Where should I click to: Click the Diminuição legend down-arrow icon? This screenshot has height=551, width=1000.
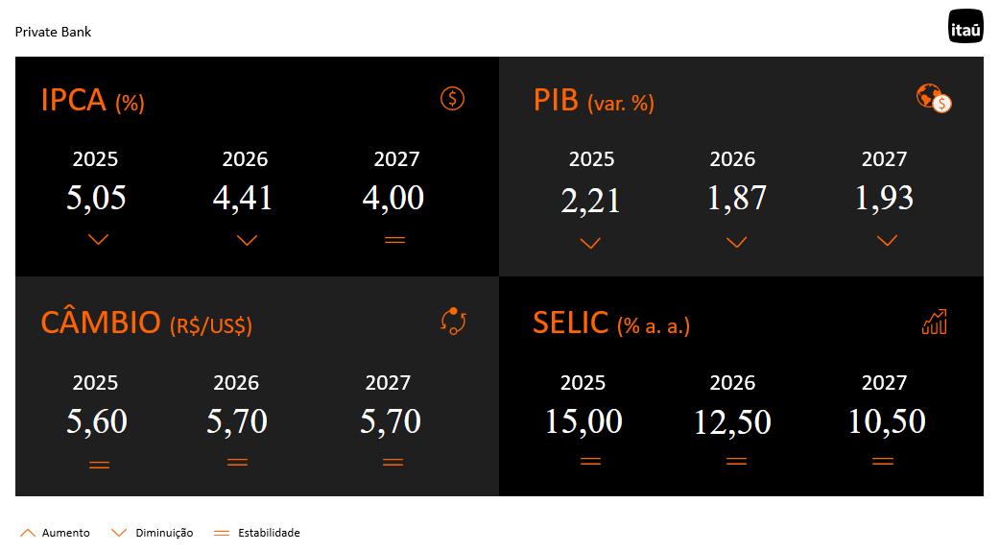(120, 533)
